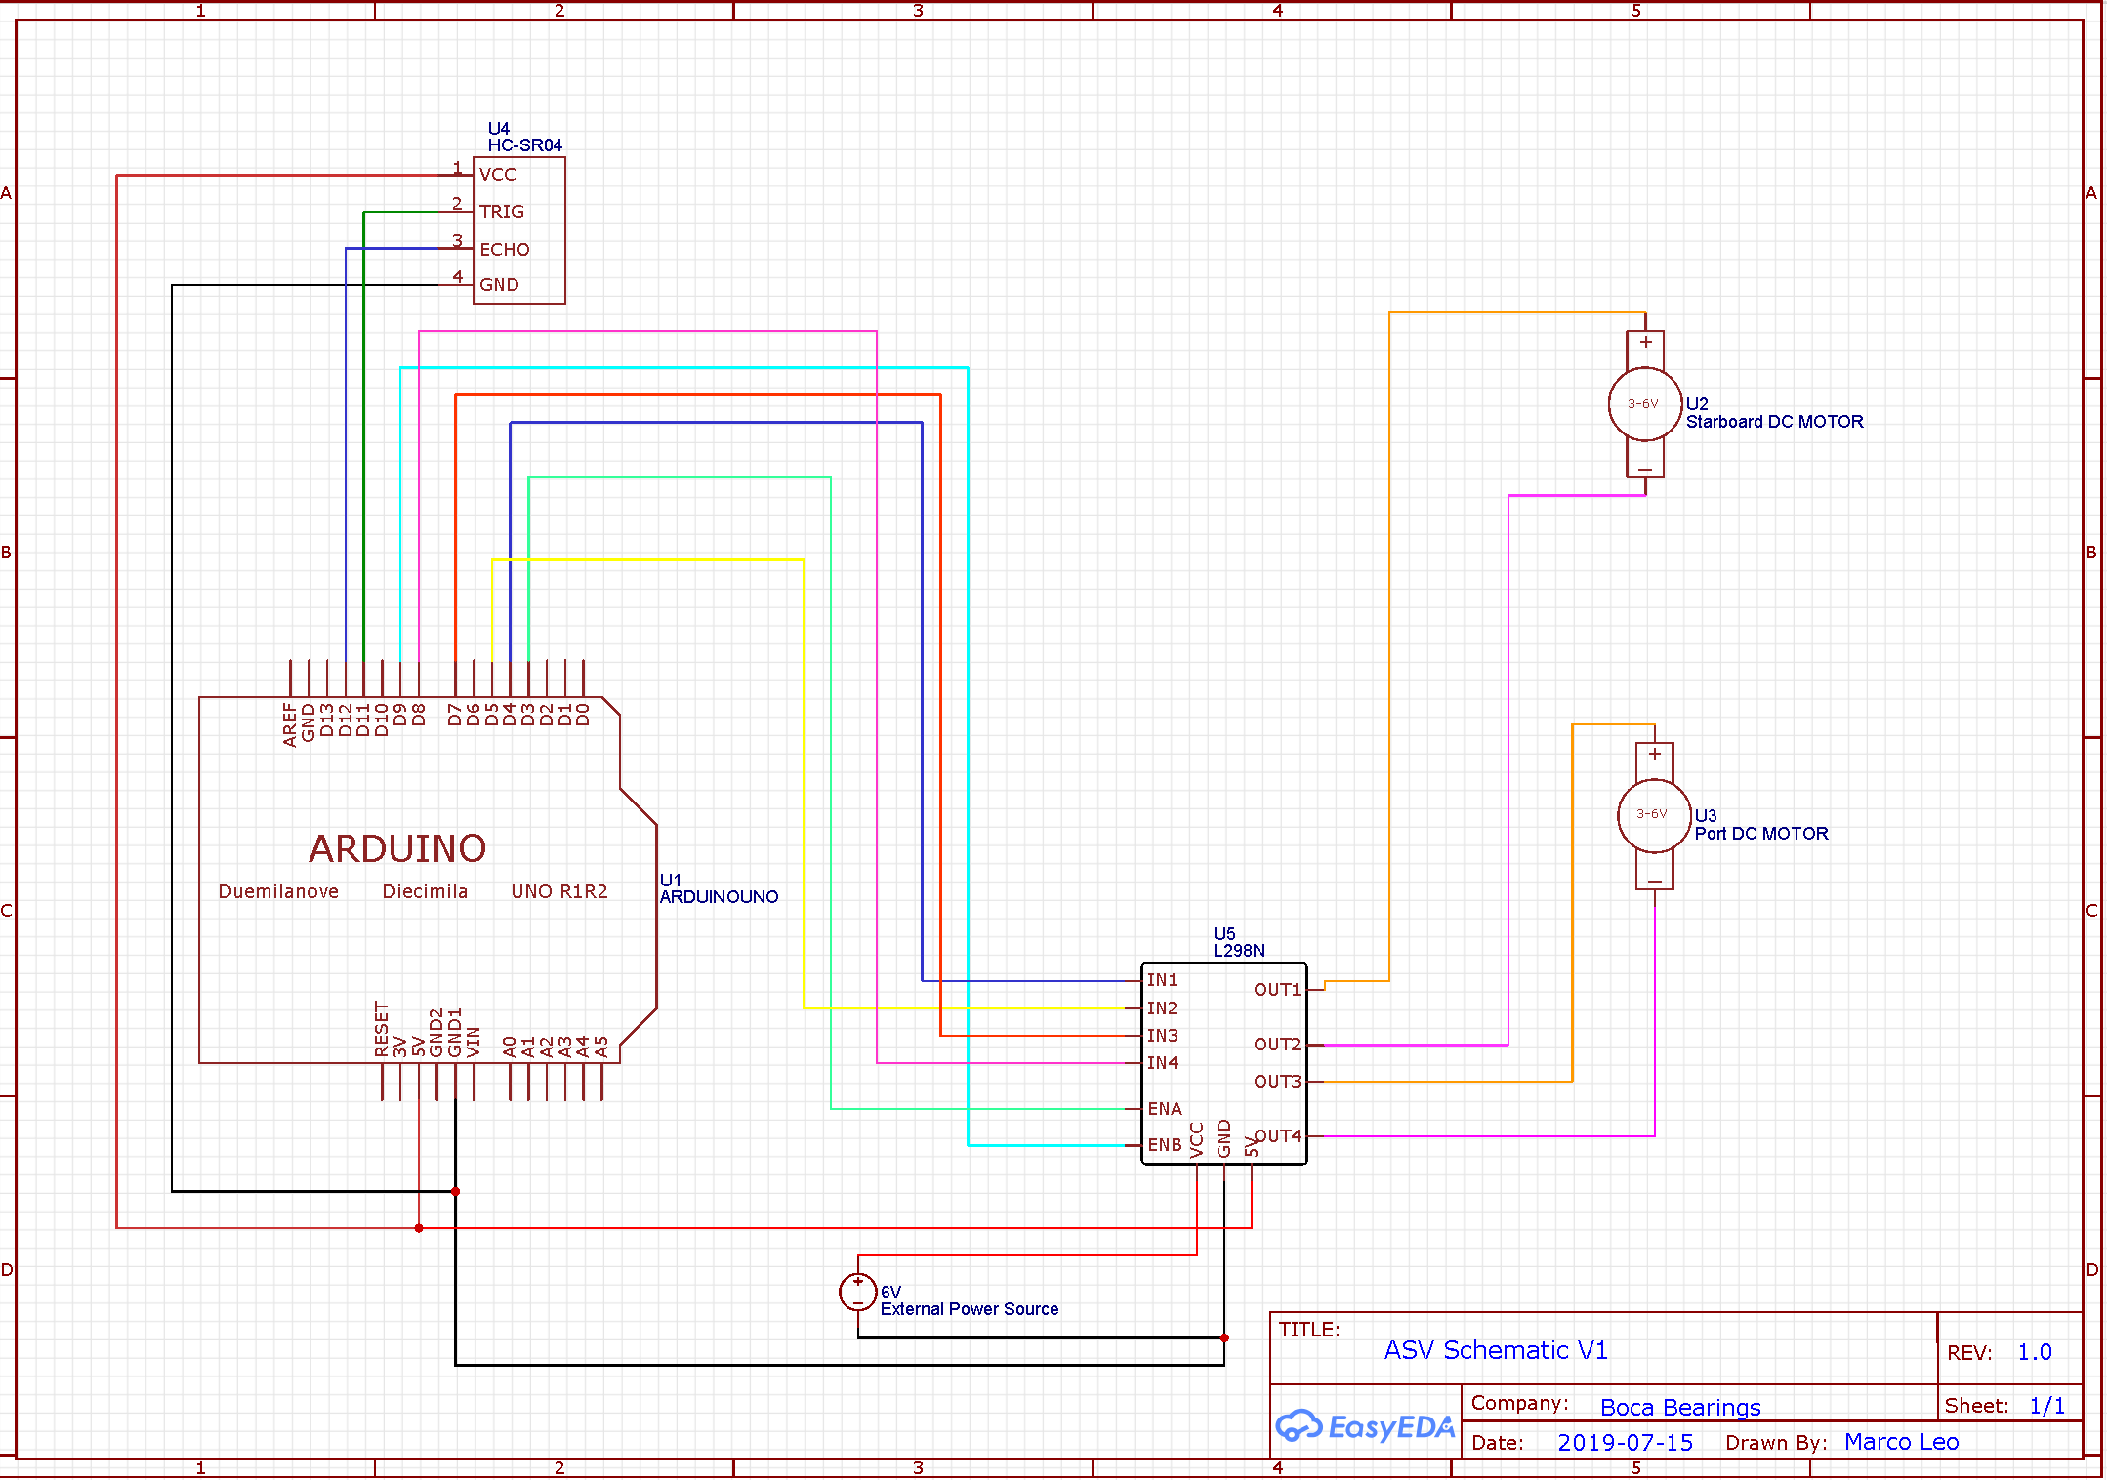Select the 6V external power source symbol
The height and width of the screenshot is (1480, 2107).
coord(857,1292)
